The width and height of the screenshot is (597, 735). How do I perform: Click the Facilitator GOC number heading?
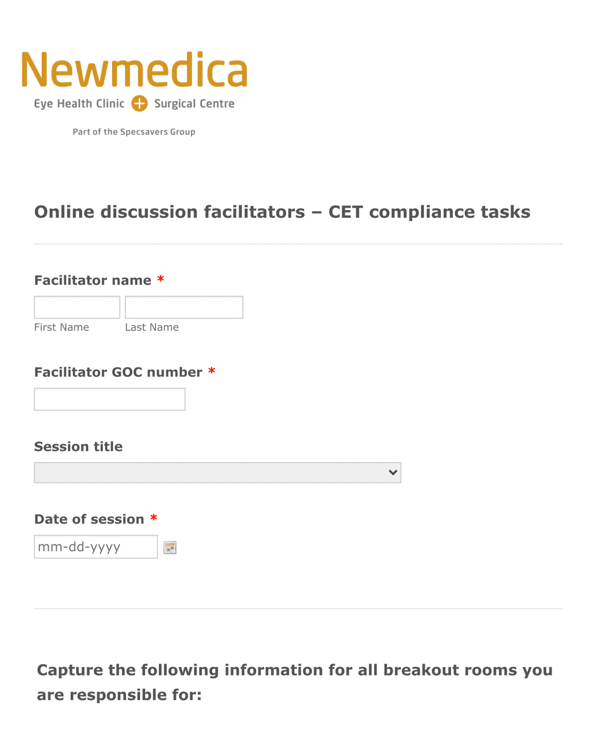(117, 372)
